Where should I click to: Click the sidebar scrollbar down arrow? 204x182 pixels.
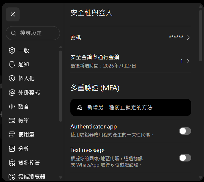pos(61,178)
